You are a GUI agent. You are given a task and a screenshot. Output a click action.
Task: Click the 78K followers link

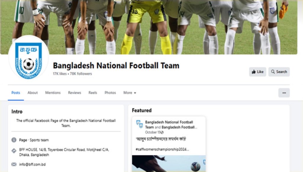coord(81,74)
